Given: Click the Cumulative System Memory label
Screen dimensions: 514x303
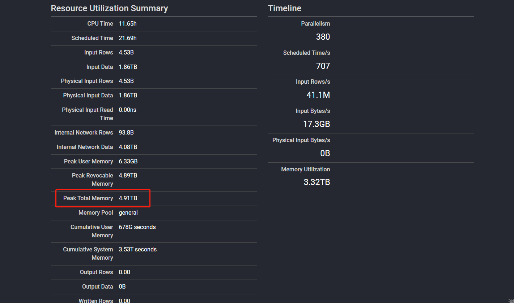Looking at the screenshot, I should coord(88,253).
